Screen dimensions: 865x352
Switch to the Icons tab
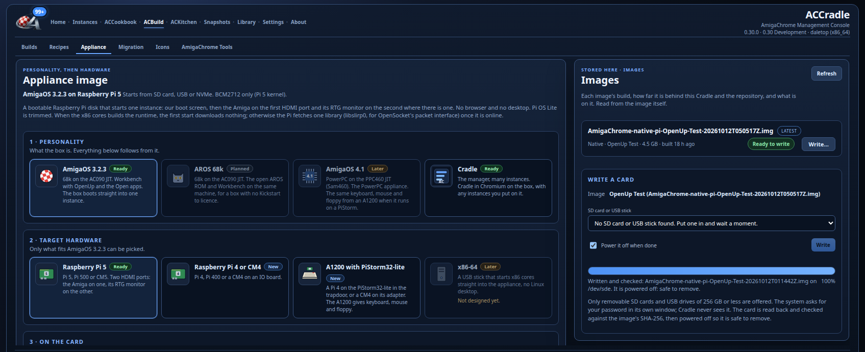pyautogui.click(x=162, y=47)
